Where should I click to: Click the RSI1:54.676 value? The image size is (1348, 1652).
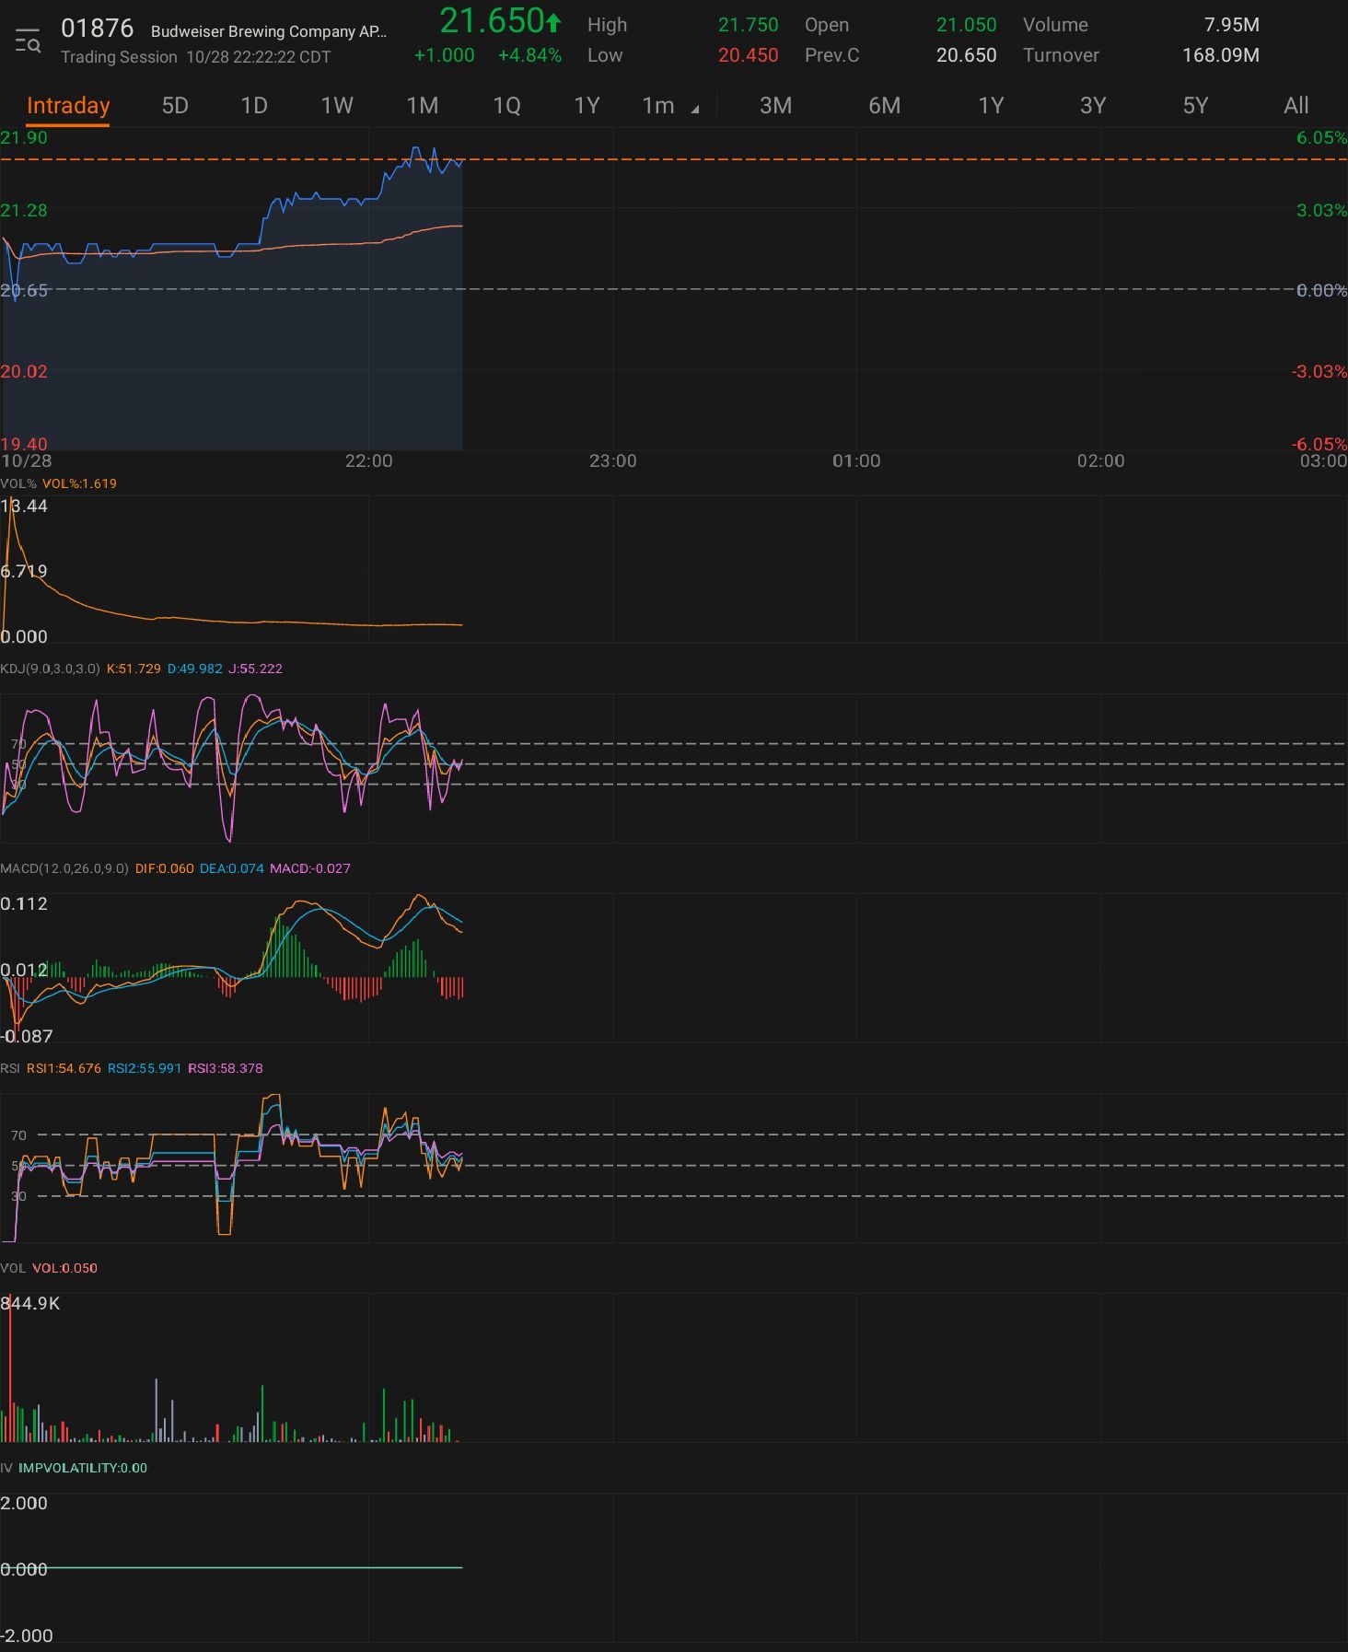pos(64,1068)
